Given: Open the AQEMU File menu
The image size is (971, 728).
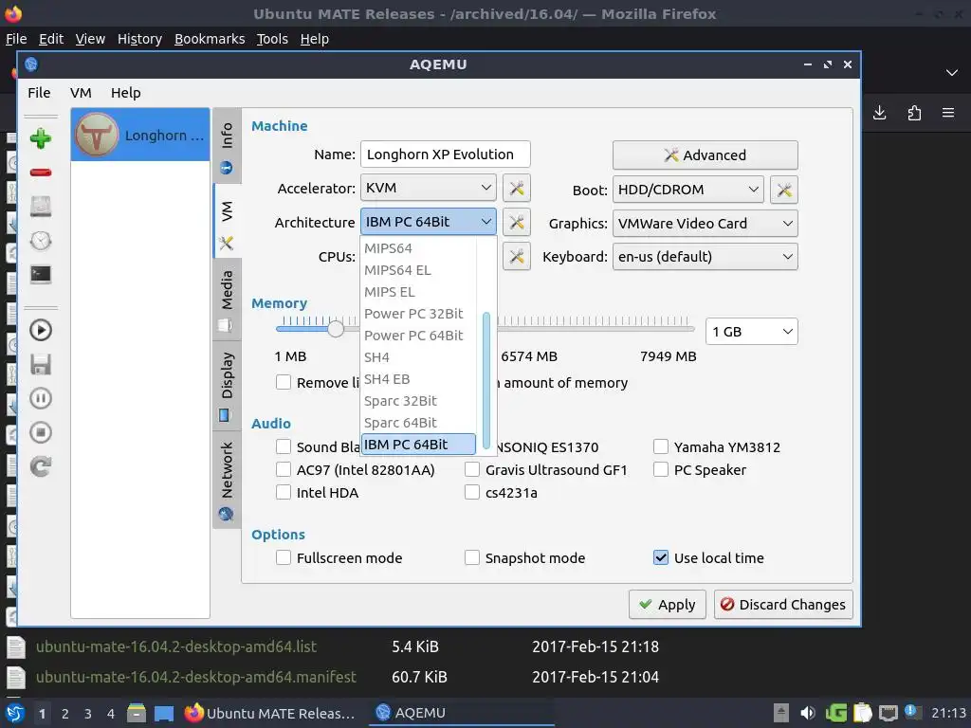Looking at the screenshot, I should pos(39,93).
